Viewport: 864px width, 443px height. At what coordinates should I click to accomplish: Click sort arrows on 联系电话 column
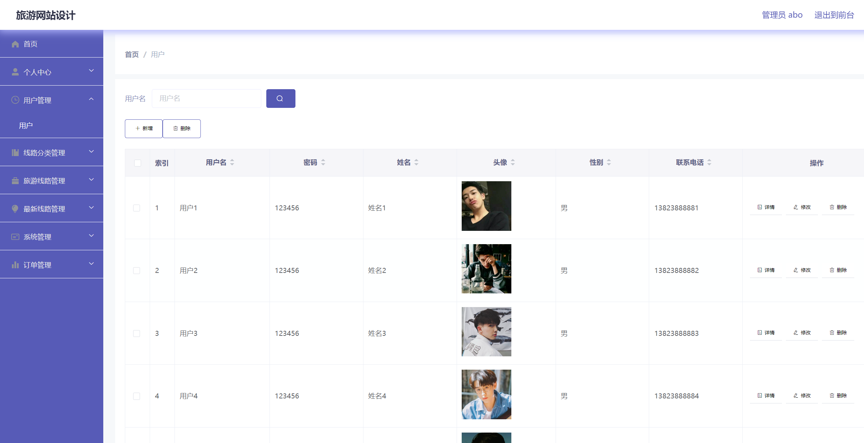point(709,163)
